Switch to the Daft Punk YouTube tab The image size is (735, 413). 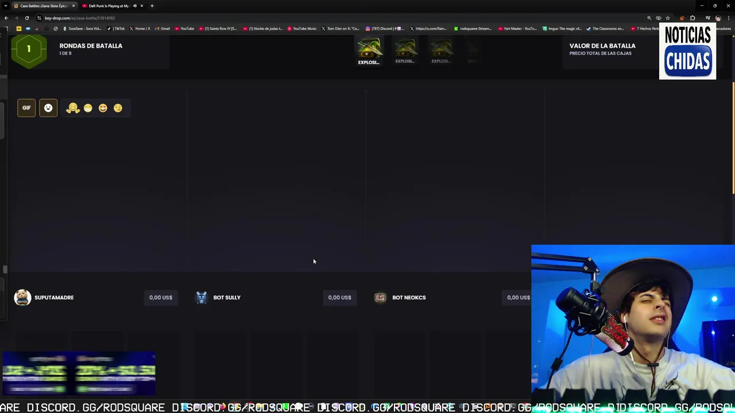click(x=108, y=6)
